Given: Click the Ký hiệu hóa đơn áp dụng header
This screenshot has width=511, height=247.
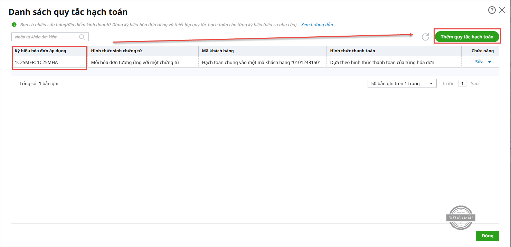Looking at the screenshot, I should coord(40,51).
